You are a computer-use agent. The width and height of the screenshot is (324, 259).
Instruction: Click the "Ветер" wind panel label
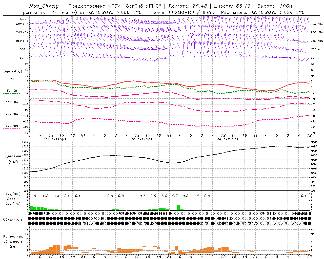click(23, 19)
